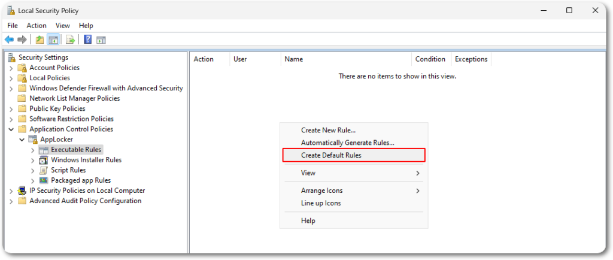613x260 pixels.
Task: Click the Condition column header
Action: [x=430, y=59]
